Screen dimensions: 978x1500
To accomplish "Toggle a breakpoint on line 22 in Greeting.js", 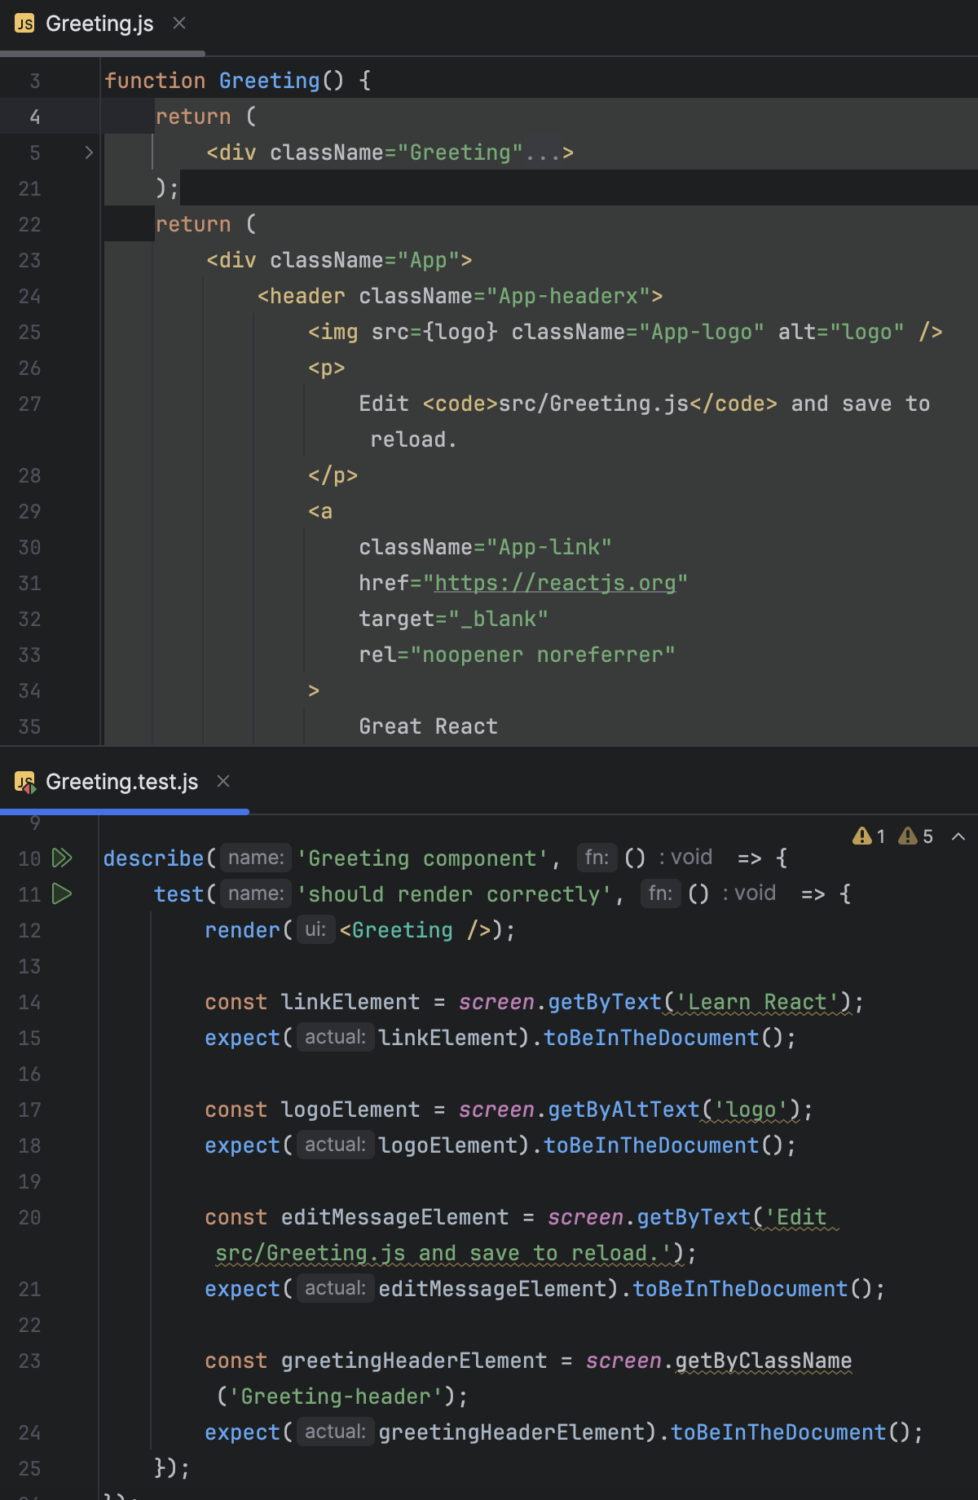I will pyautogui.click(x=29, y=224).
